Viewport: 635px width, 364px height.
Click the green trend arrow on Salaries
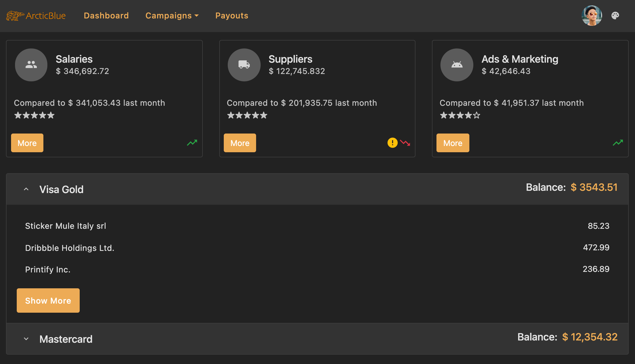point(192,143)
